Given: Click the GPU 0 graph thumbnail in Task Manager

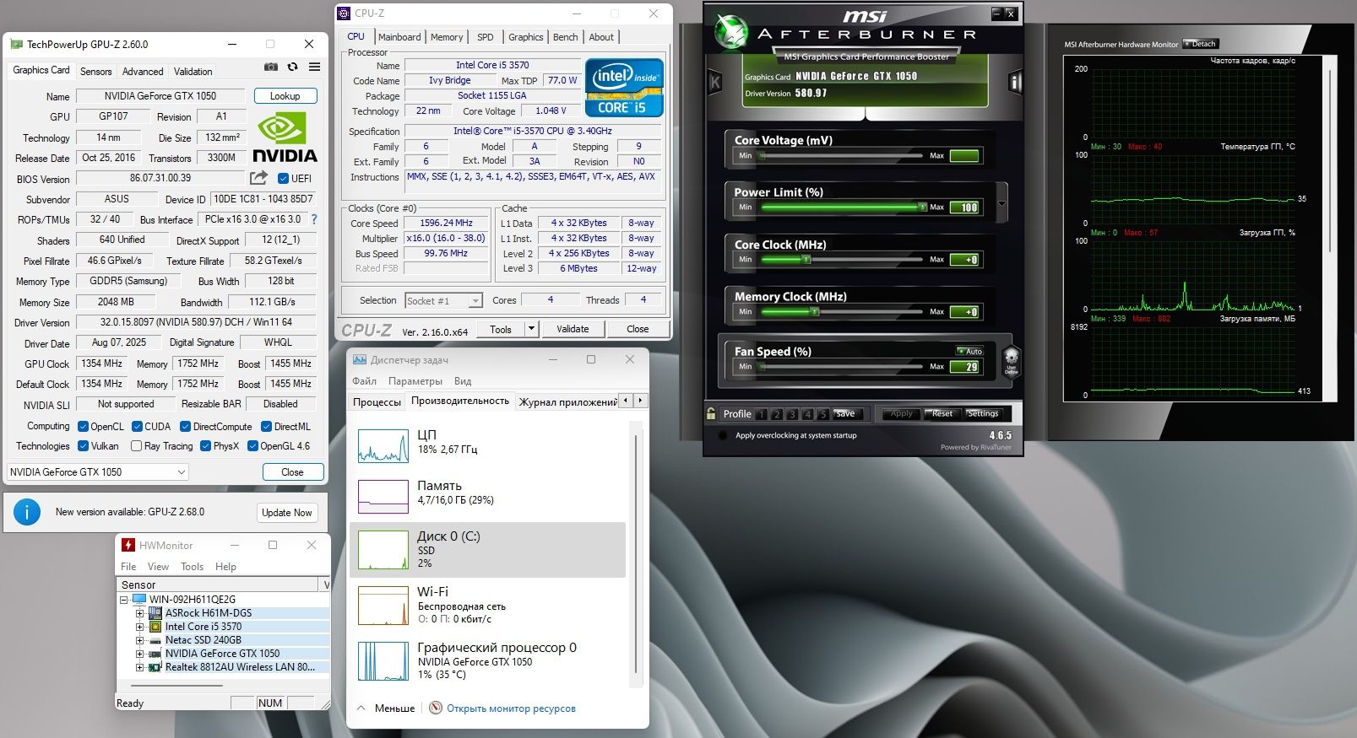Looking at the screenshot, I should click(x=383, y=661).
